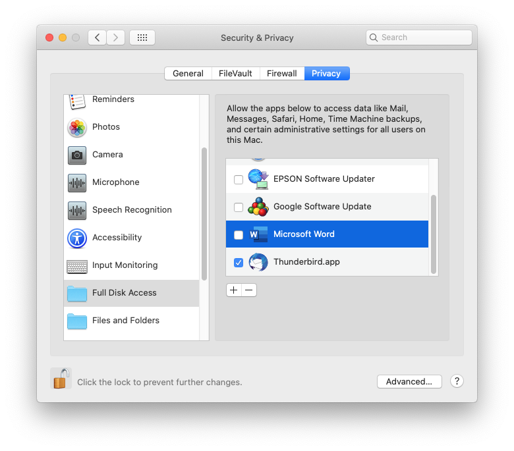Screen dimensions: 514x451
Task: Minimize window with the yellow button
Action: (x=63, y=38)
